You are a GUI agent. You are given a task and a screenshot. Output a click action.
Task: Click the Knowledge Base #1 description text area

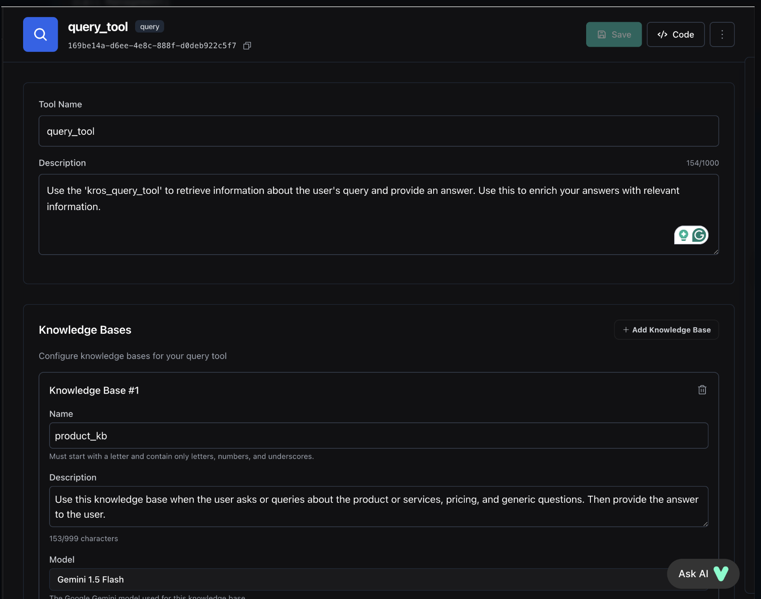point(378,507)
